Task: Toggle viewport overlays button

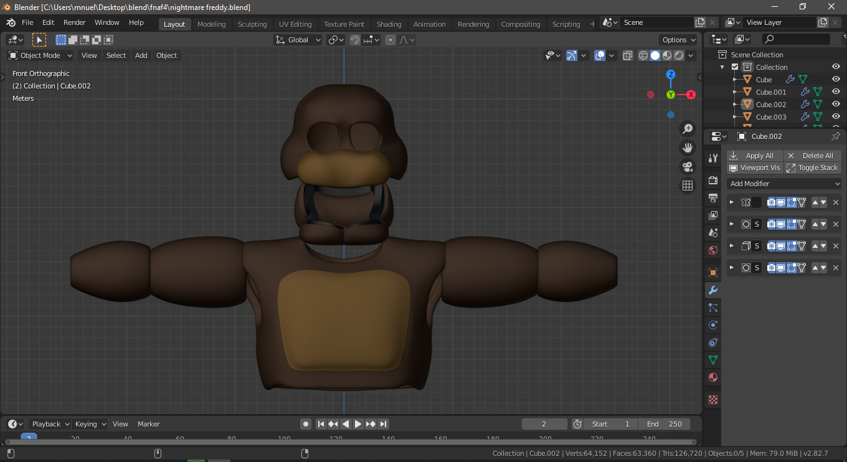Action: point(600,55)
